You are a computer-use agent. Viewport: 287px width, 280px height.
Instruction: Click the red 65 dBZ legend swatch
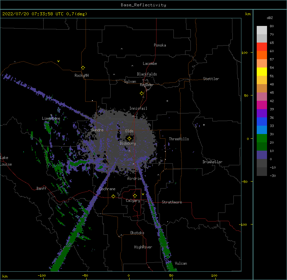(x=262, y=47)
